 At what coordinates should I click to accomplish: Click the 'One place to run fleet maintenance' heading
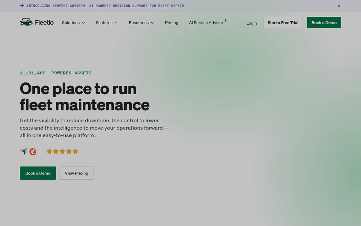click(84, 97)
